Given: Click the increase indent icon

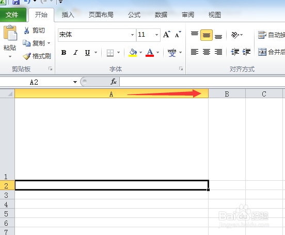Looking at the screenshot, I should click(x=246, y=52).
